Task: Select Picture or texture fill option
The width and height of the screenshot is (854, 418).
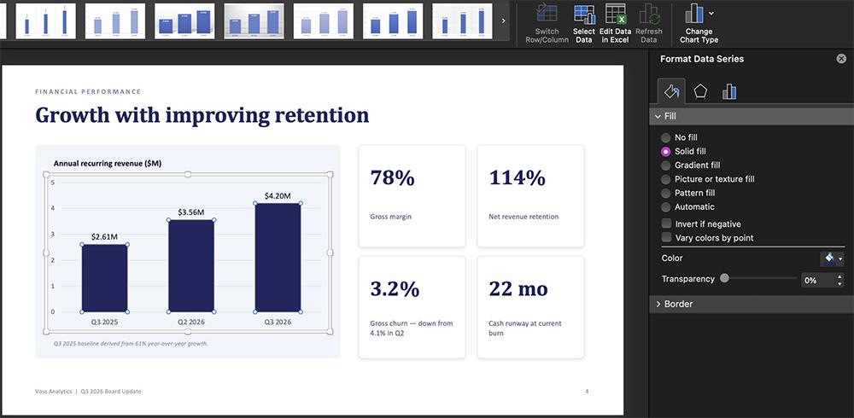Action: (x=665, y=179)
